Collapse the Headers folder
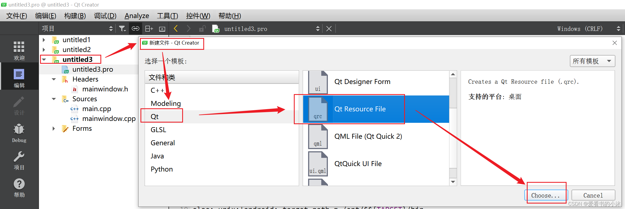The height and width of the screenshot is (209, 625). [x=54, y=79]
